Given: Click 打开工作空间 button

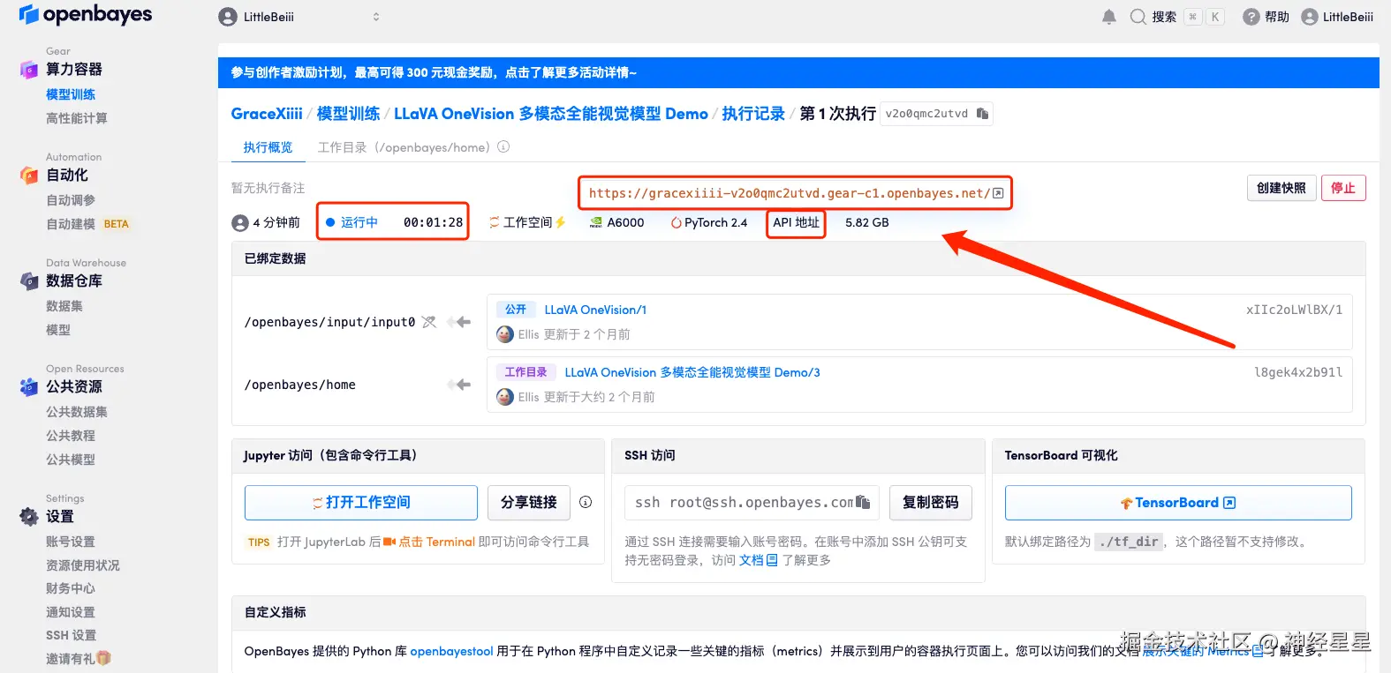Looking at the screenshot, I should [361, 503].
